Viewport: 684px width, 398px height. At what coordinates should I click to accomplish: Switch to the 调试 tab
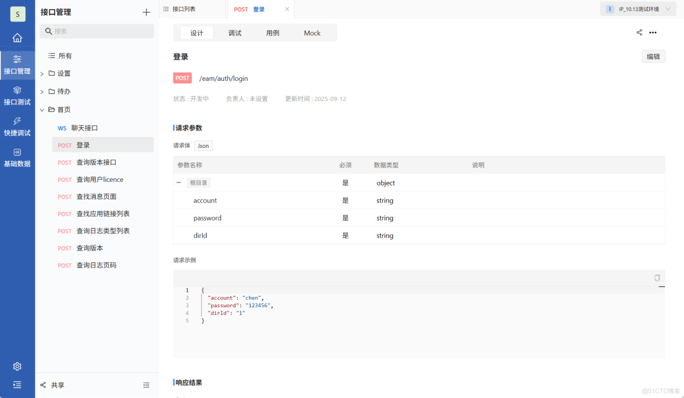click(234, 33)
